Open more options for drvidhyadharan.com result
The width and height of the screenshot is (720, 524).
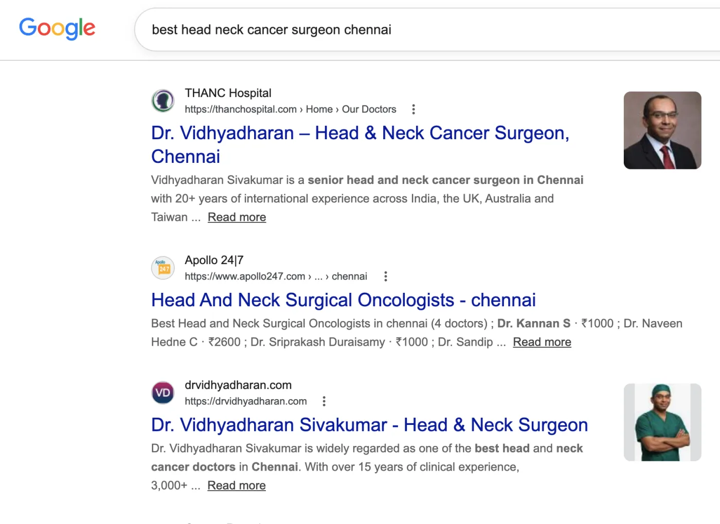pos(324,401)
